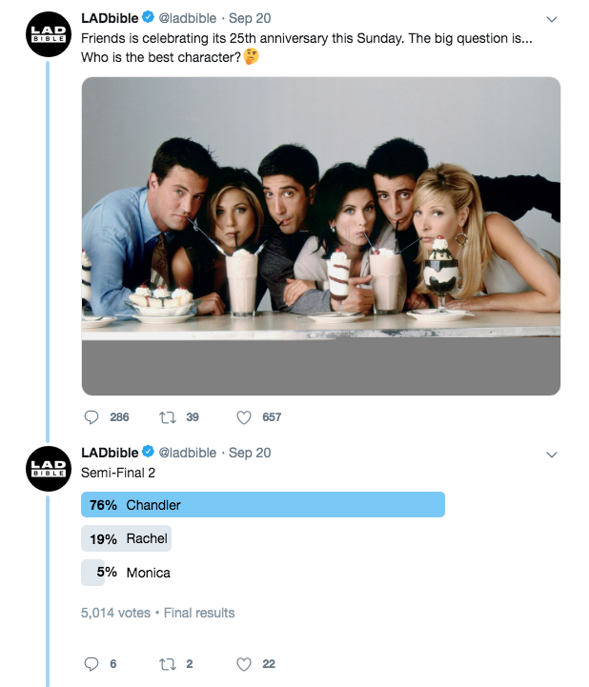Reply to the Friends anniversary tweet

tap(92, 417)
